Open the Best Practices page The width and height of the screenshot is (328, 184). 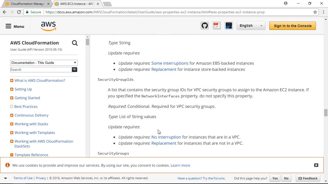click(x=26, y=107)
